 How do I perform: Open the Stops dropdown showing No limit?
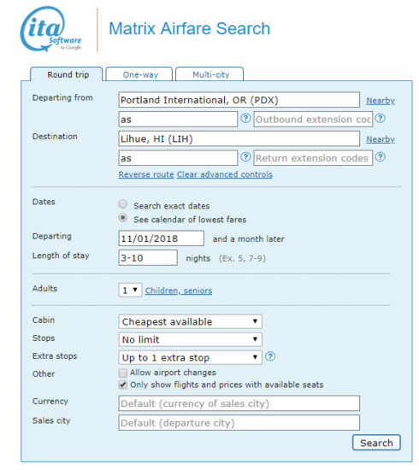[x=190, y=339]
